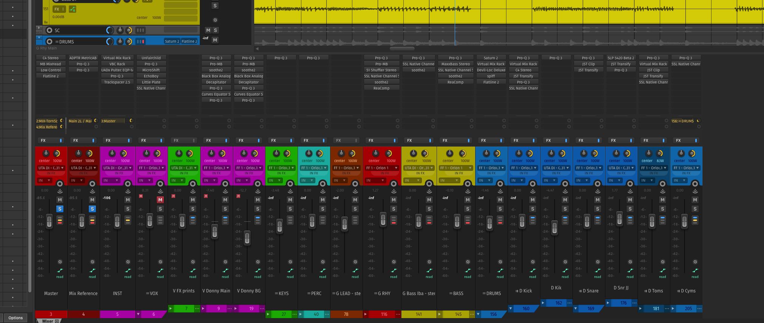
Task: Click the yellow audio waveform item
Action: [509, 11]
